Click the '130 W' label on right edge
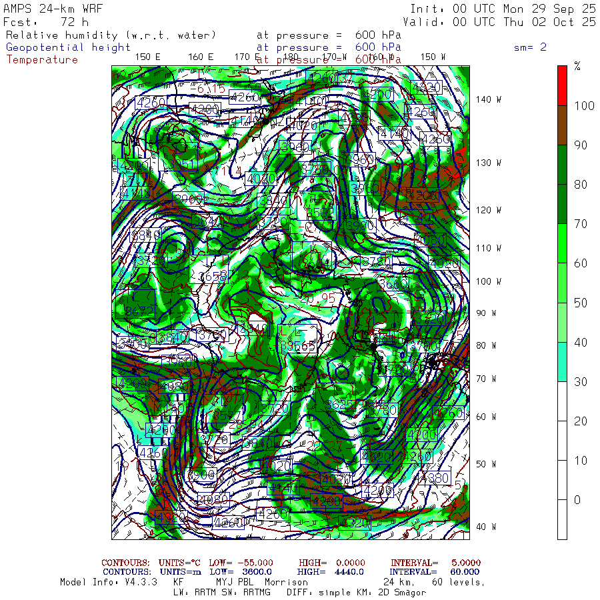The height and width of the screenshot is (600, 600). tap(489, 163)
